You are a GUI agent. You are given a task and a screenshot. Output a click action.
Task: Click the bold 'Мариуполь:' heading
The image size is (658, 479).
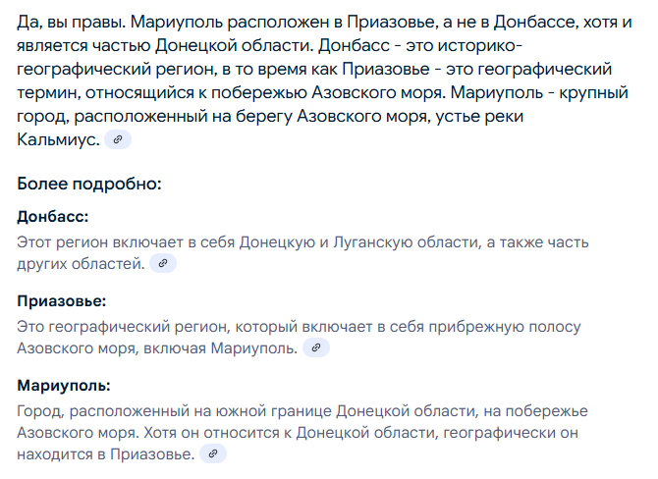coord(64,386)
